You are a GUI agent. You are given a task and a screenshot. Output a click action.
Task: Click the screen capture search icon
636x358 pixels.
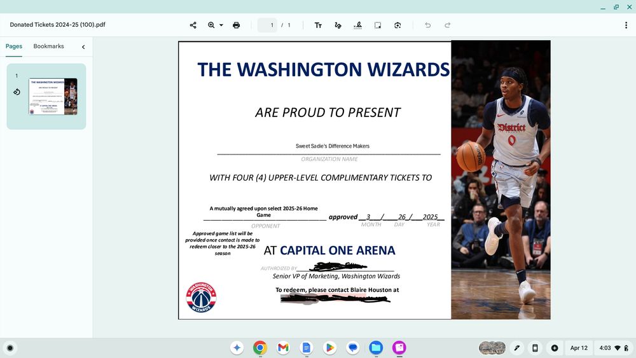coord(397,25)
